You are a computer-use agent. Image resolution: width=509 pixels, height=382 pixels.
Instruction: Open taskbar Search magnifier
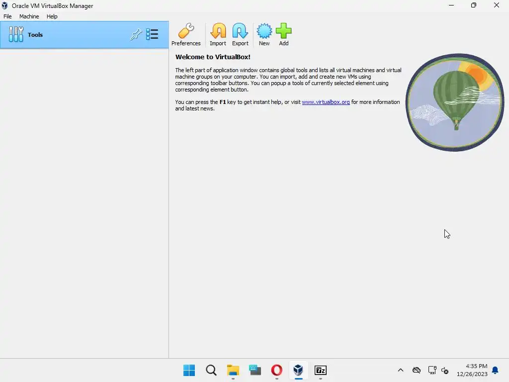point(211,370)
